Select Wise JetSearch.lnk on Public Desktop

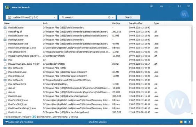tap(17, 84)
